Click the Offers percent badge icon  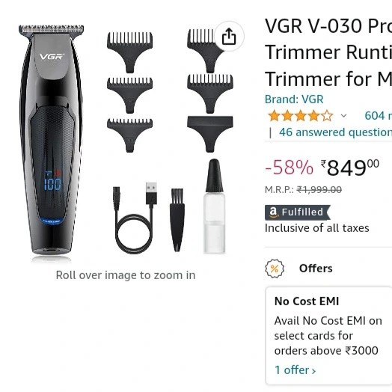tap(275, 269)
